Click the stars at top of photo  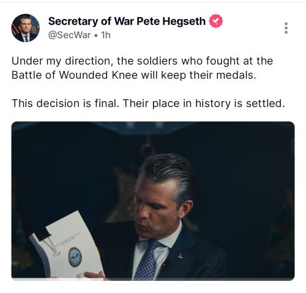point(145,124)
